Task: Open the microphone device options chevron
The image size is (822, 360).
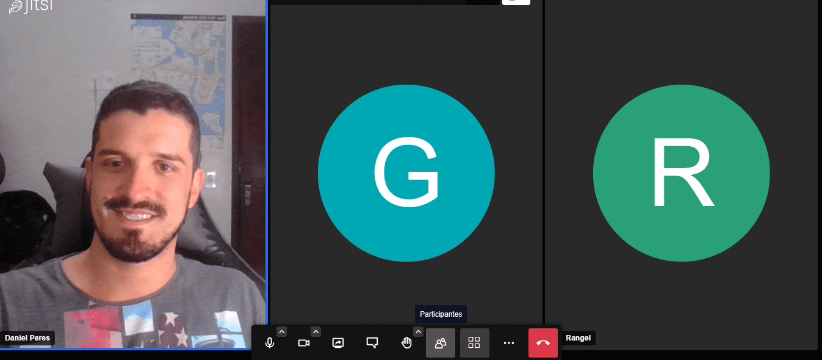Action: point(282,331)
